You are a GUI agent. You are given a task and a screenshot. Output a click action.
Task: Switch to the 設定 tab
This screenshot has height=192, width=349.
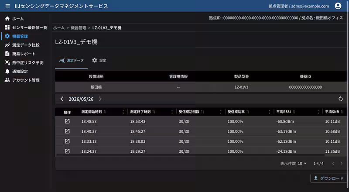(x=99, y=60)
